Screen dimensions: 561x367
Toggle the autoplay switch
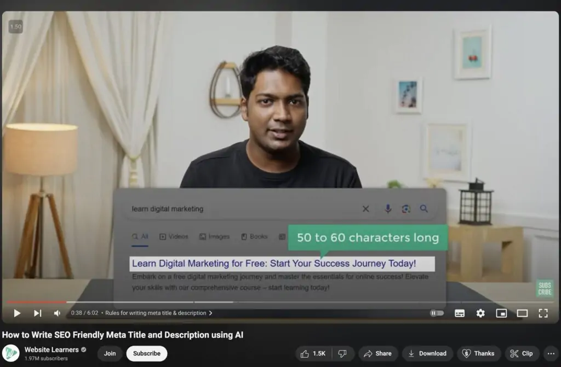[x=437, y=313]
